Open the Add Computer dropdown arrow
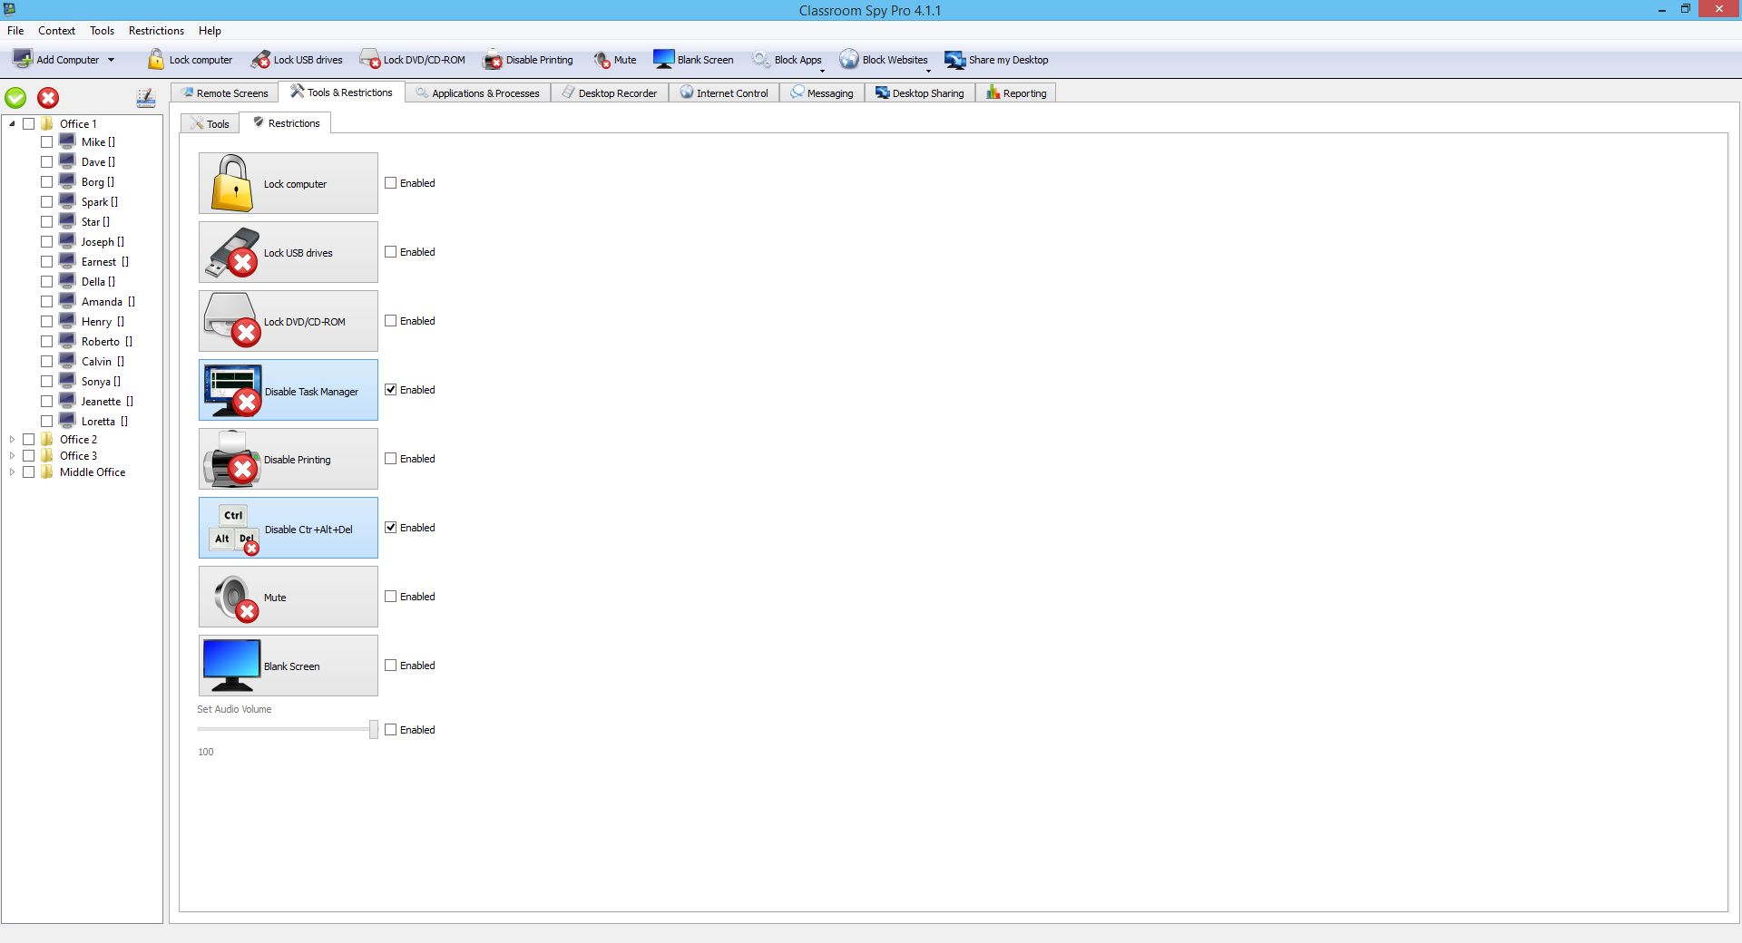Image resolution: width=1742 pixels, height=943 pixels. (x=112, y=60)
